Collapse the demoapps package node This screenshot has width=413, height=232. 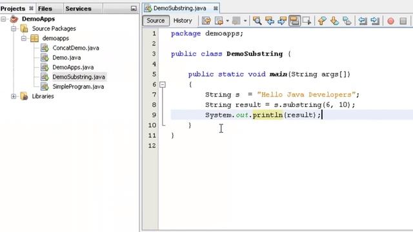24,39
